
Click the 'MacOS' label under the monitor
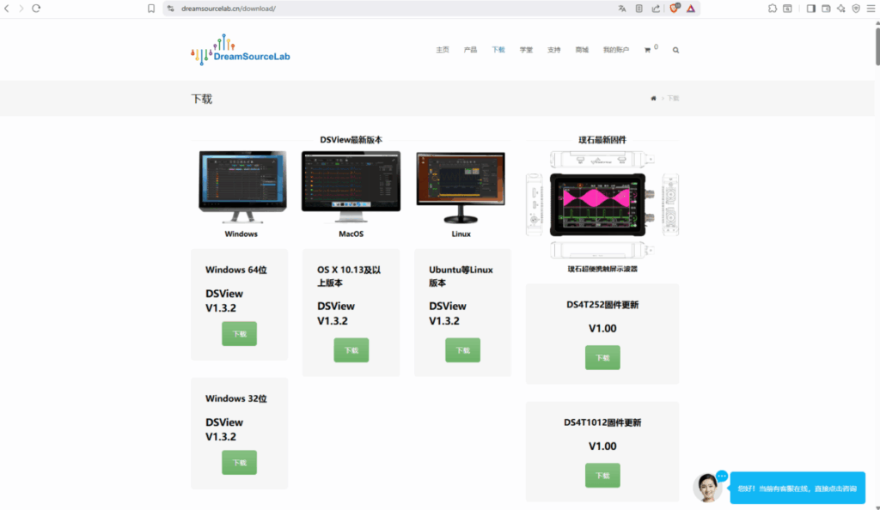coord(351,234)
